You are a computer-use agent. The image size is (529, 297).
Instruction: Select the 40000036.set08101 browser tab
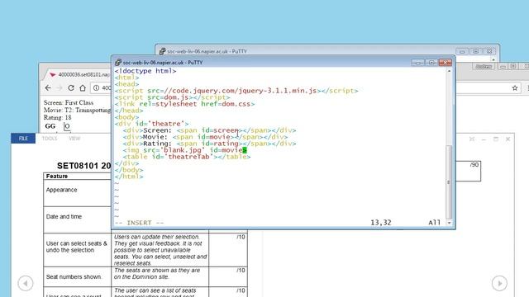click(x=80, y=74)
